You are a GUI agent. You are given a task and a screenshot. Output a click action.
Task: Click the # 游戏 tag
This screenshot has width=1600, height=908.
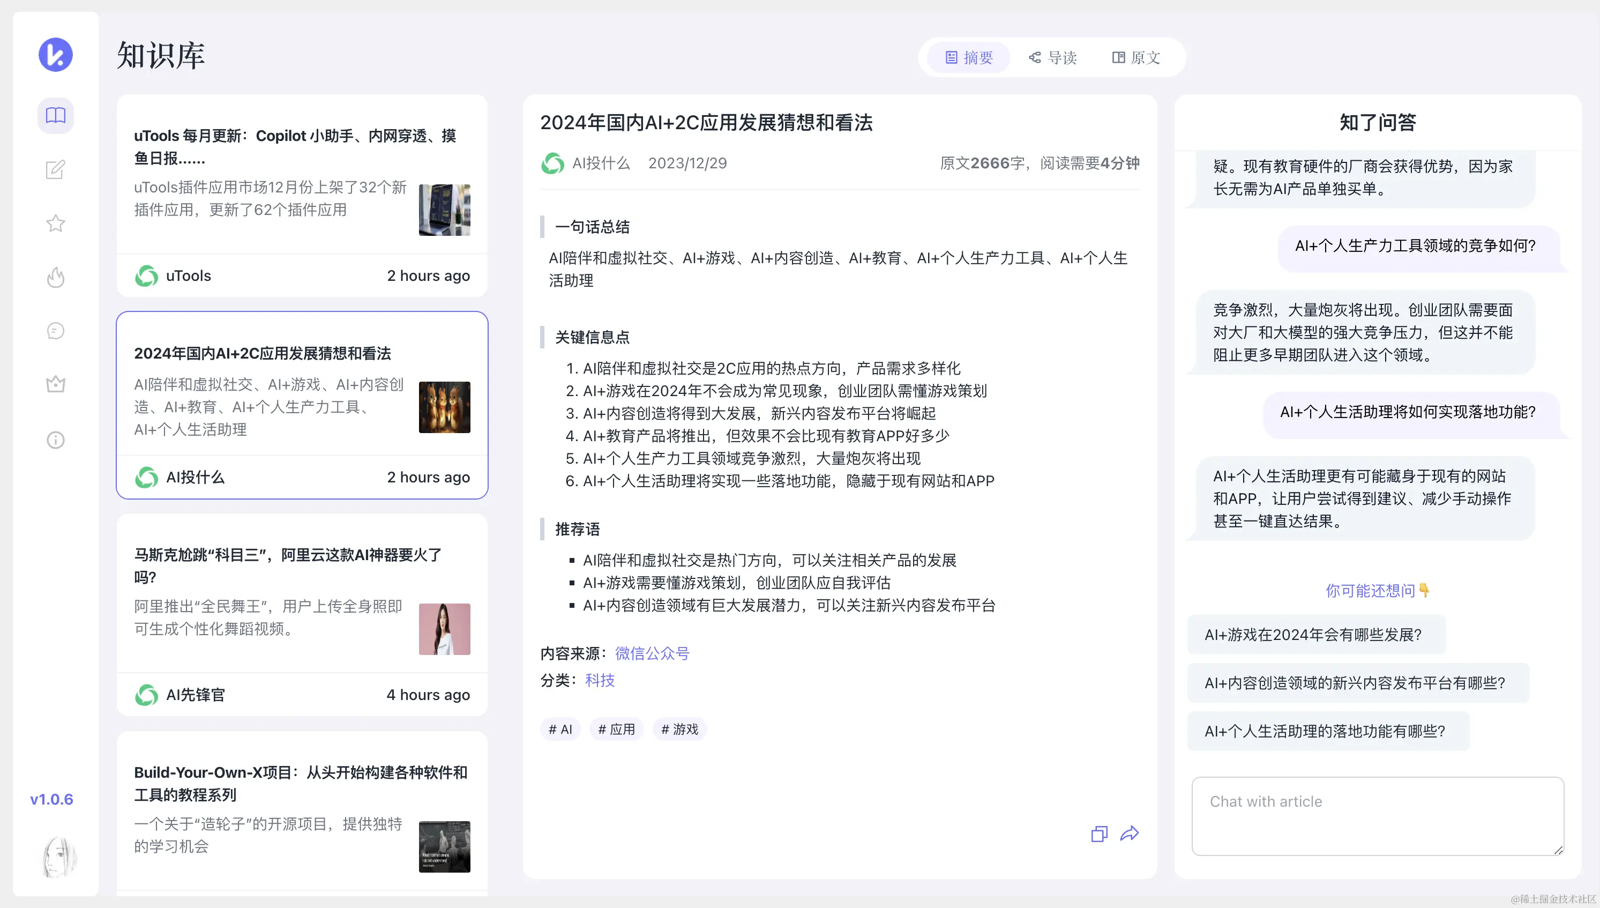tap(679, 729)
